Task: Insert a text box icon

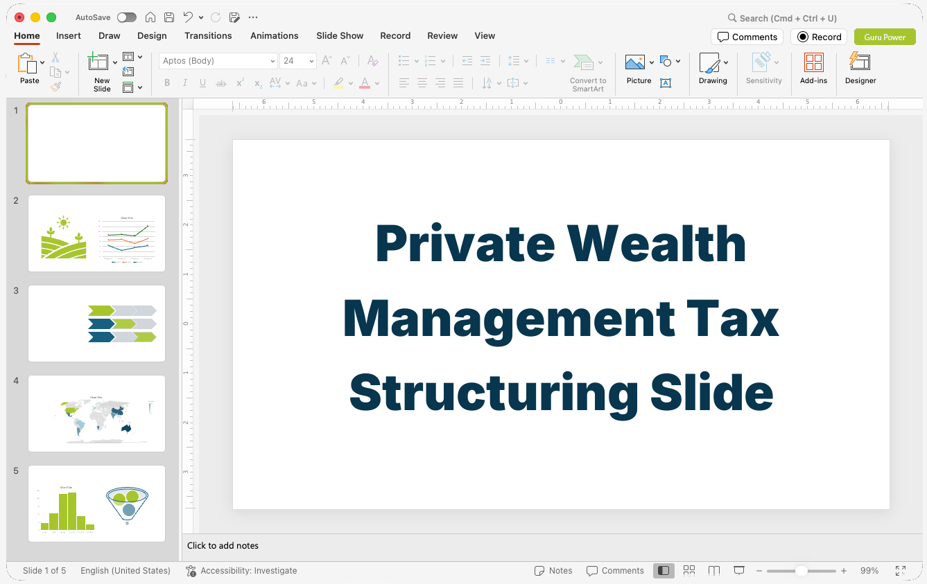Action: (x=666, y=83)
